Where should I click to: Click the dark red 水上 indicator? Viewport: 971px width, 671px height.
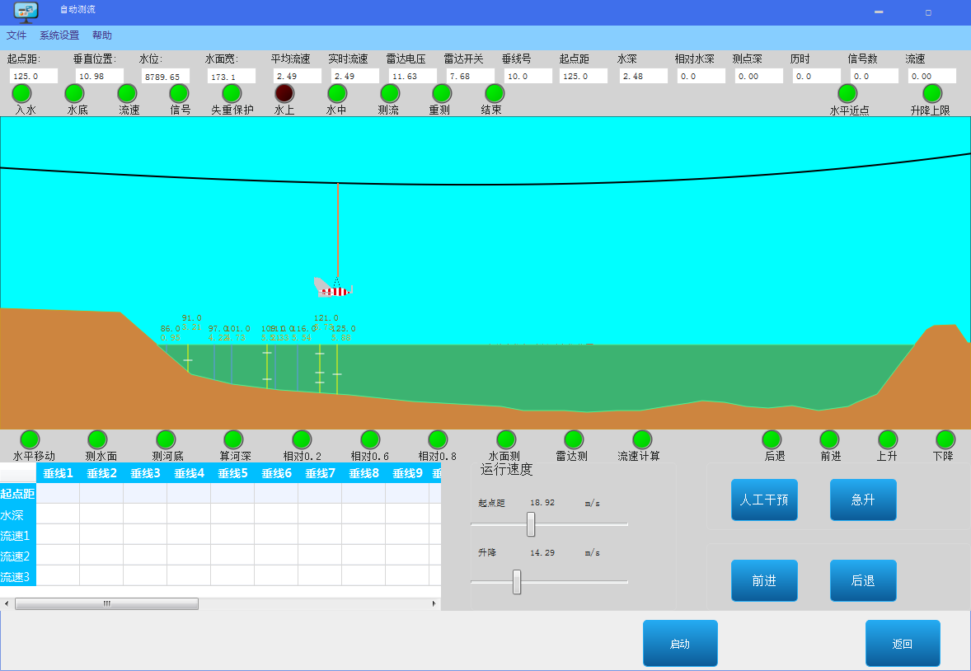[284, 93]
